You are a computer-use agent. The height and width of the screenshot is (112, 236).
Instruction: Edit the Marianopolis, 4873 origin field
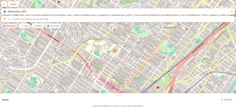118,12
